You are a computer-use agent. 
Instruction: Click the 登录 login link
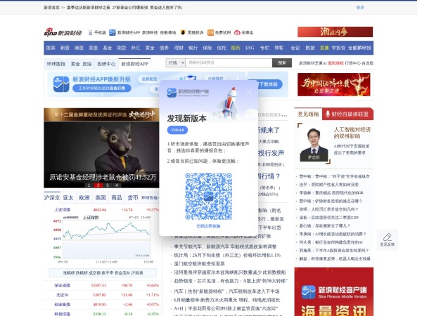360,8
